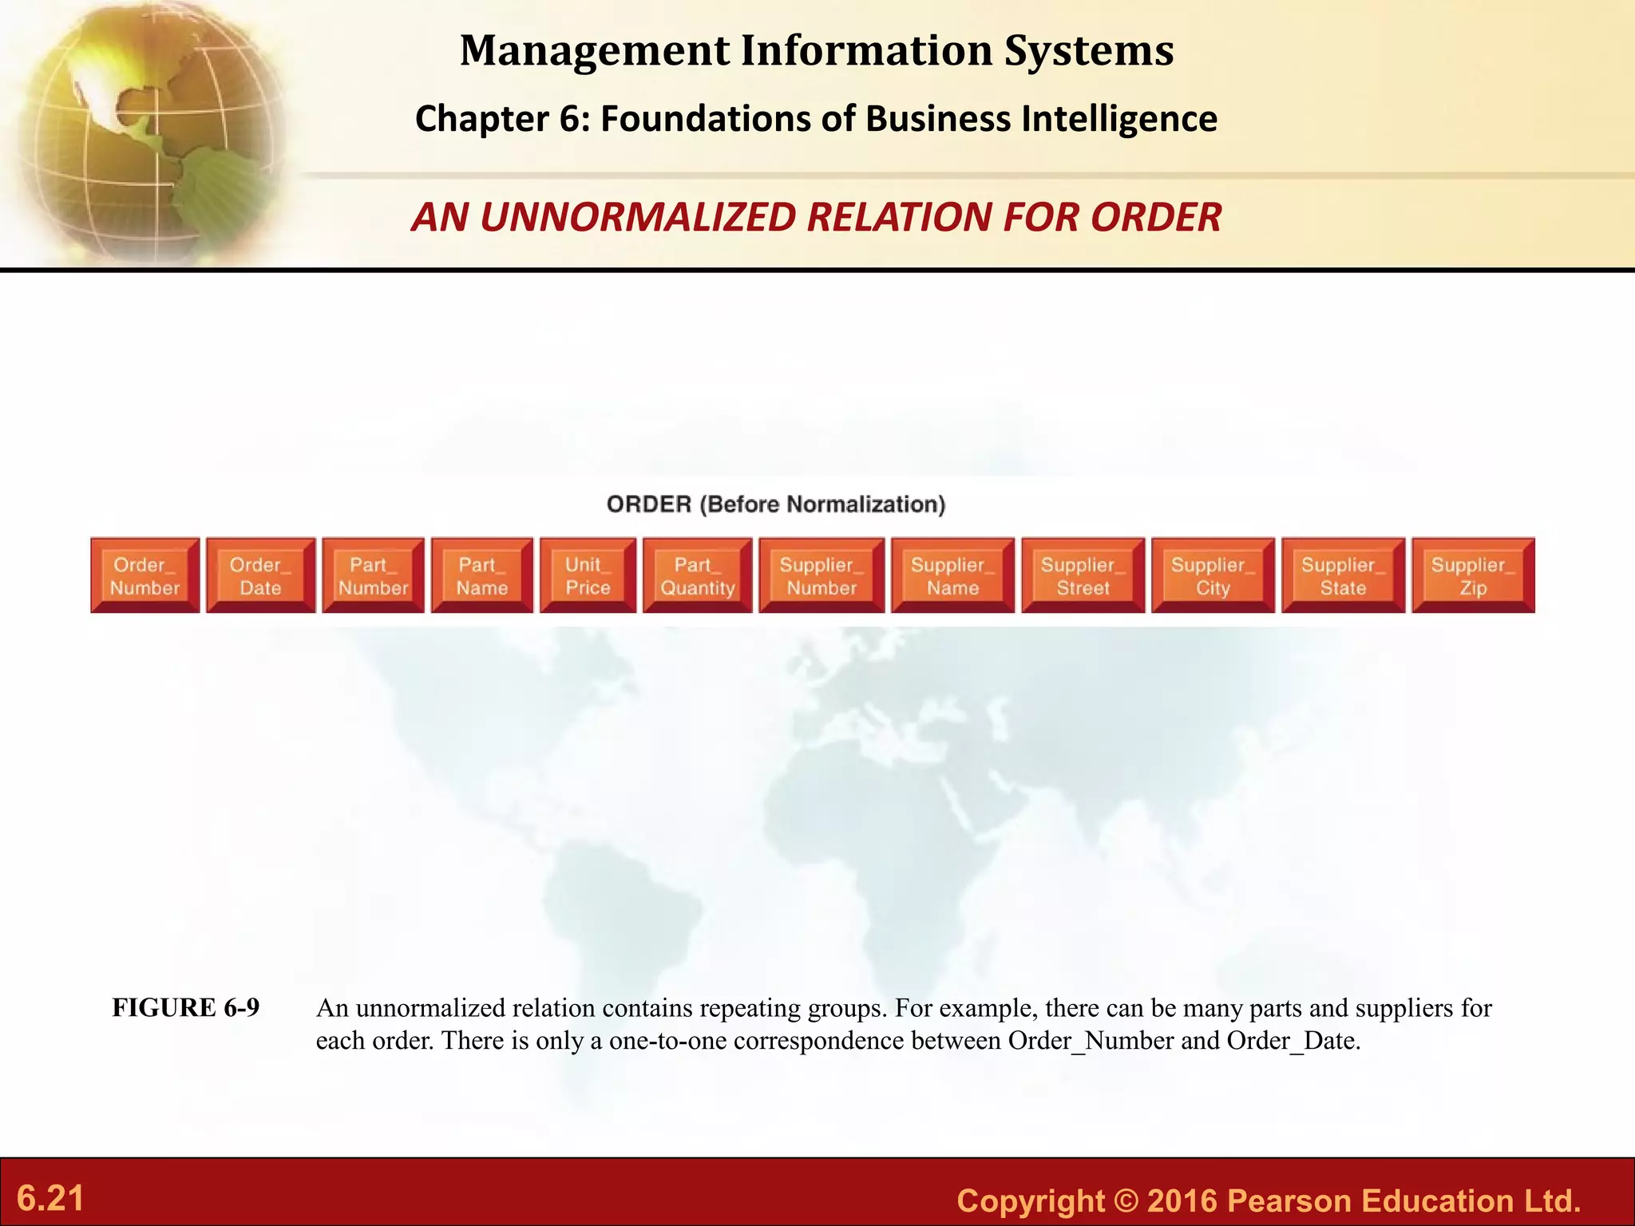Viewport: 1635px width, 1226px height.
Task: Click the Unit_Price field box
Action: [588, 575]
